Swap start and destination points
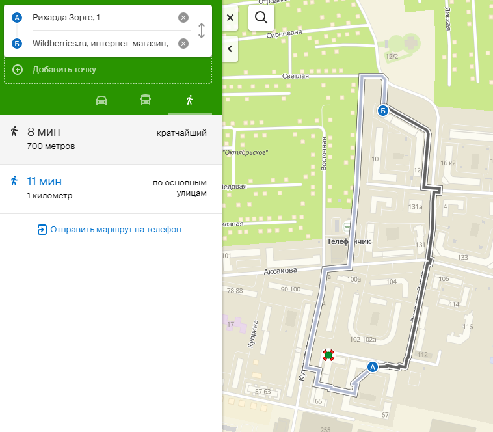This screenshot has height=432, width=493. click(202, 31)
